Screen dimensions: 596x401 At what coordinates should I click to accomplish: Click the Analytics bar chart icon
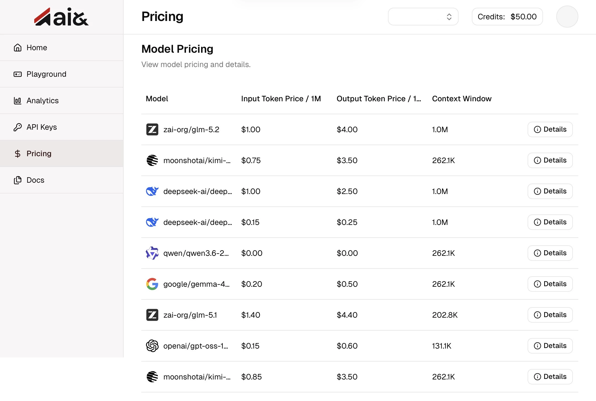18,101
